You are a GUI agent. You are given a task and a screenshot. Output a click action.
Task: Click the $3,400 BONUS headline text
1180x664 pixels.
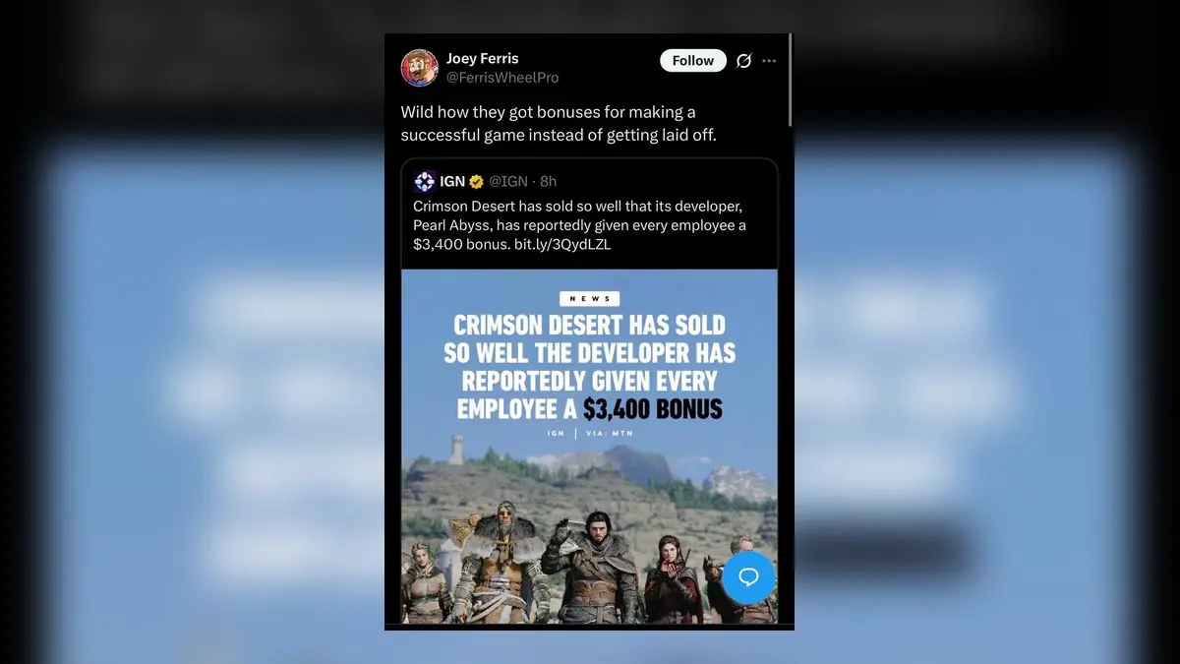652,408
